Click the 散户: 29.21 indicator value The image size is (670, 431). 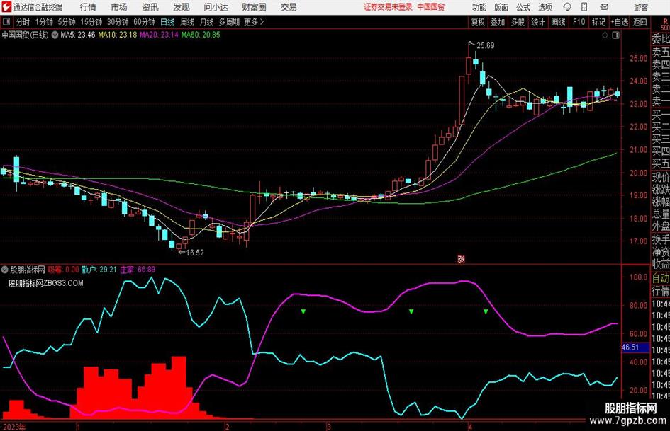click(x=99, y=270)
